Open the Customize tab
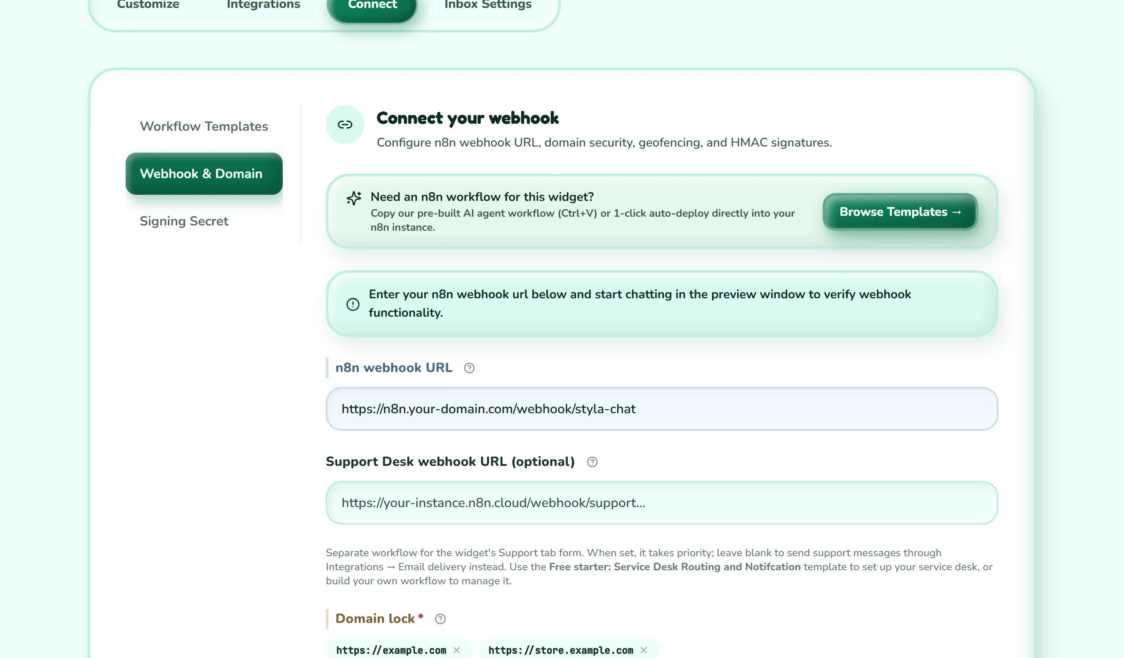This screenshot has width=1124, height=658. click(x=148, y=5)
